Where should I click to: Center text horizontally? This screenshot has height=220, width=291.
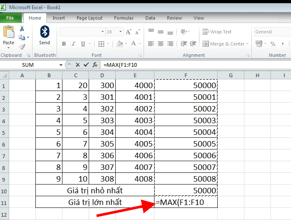[x=161, y=44]
